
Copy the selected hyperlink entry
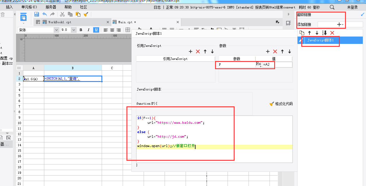(302, 33)
